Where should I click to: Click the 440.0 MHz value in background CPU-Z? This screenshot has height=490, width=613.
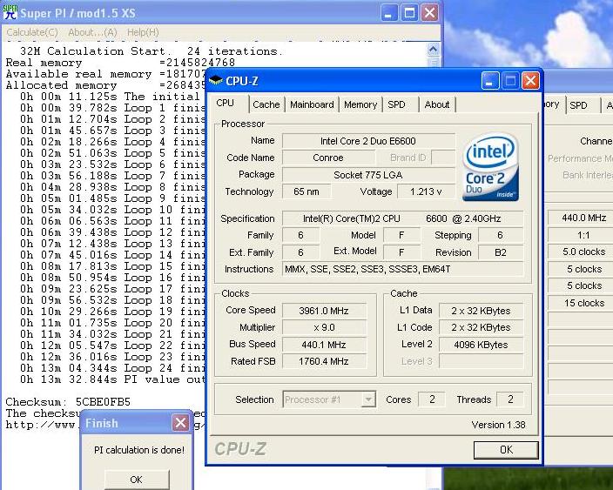tap(581, 218)
